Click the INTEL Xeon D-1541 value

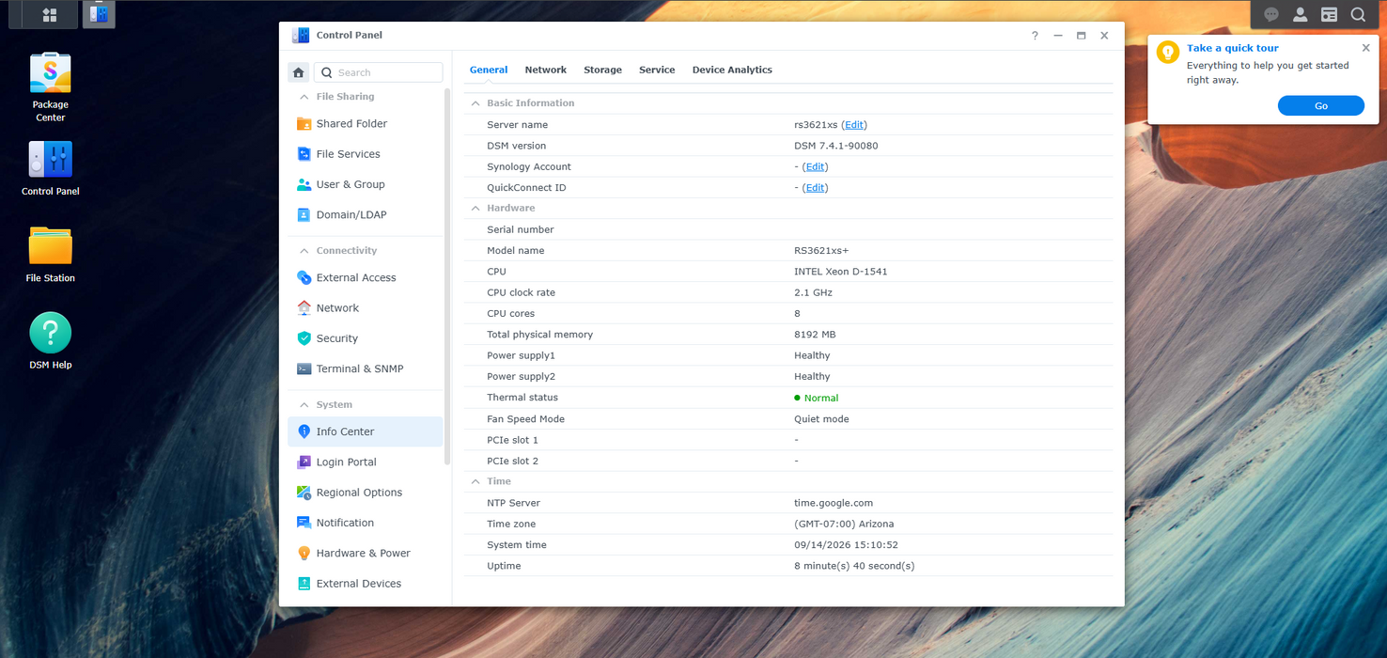pyautogui.click(x=840, y=272)
